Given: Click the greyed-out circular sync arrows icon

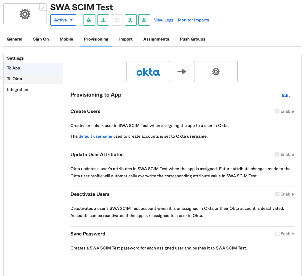Looking at the screenshot, I should pyautogui.click(x=117, y=20).
